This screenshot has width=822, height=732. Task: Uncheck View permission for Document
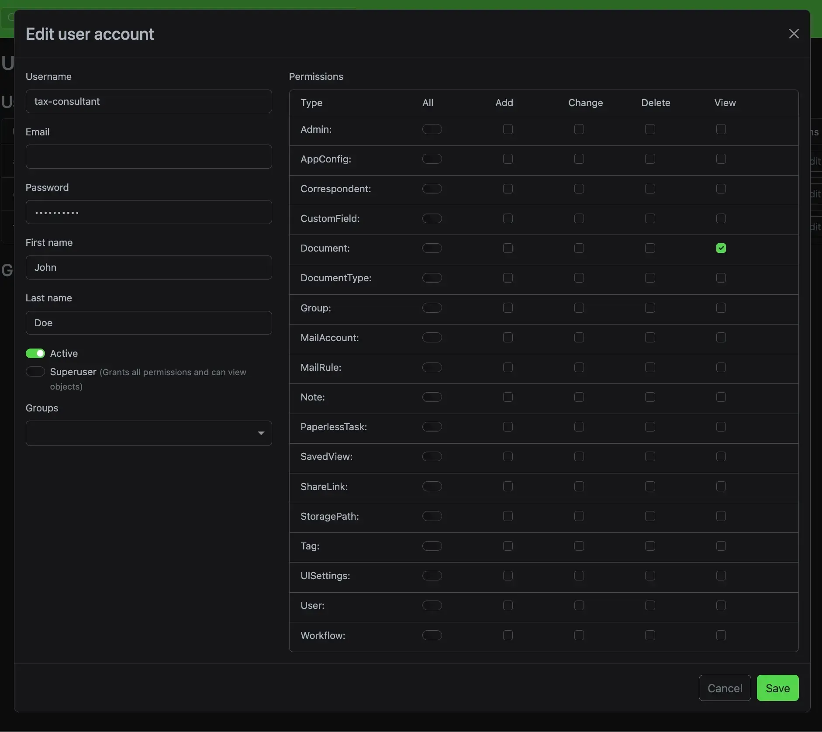pos(721,248)
